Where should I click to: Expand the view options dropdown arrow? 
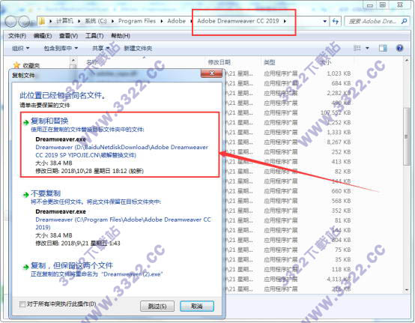click(367, 48)
